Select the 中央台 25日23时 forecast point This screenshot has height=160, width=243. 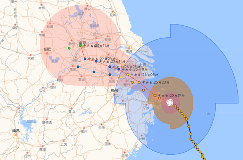(139, 82)
